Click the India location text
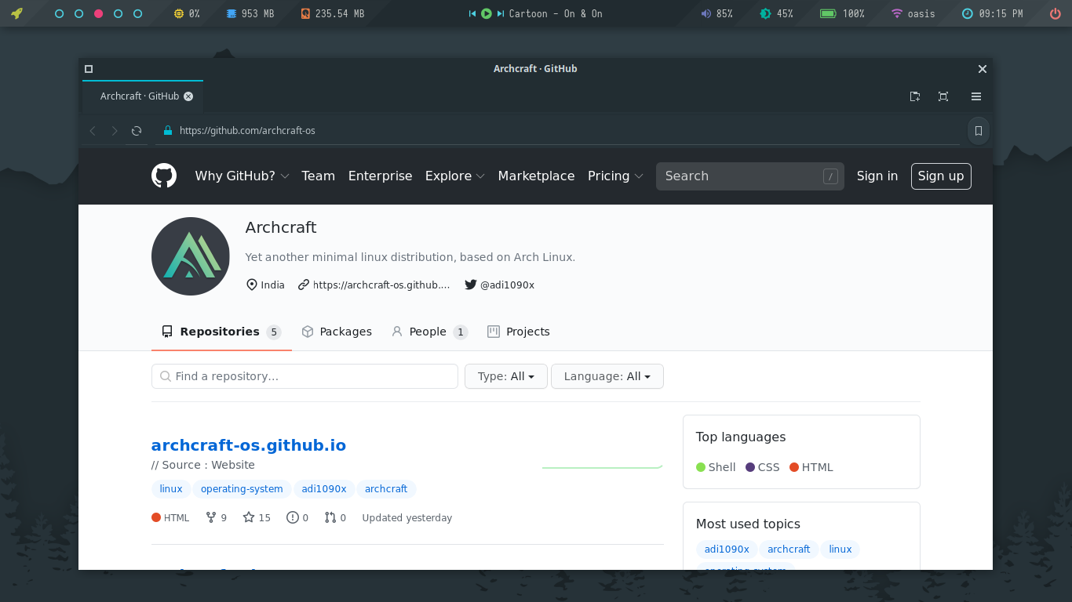Viewport: 1072px width, 602px height. [272, 285]
